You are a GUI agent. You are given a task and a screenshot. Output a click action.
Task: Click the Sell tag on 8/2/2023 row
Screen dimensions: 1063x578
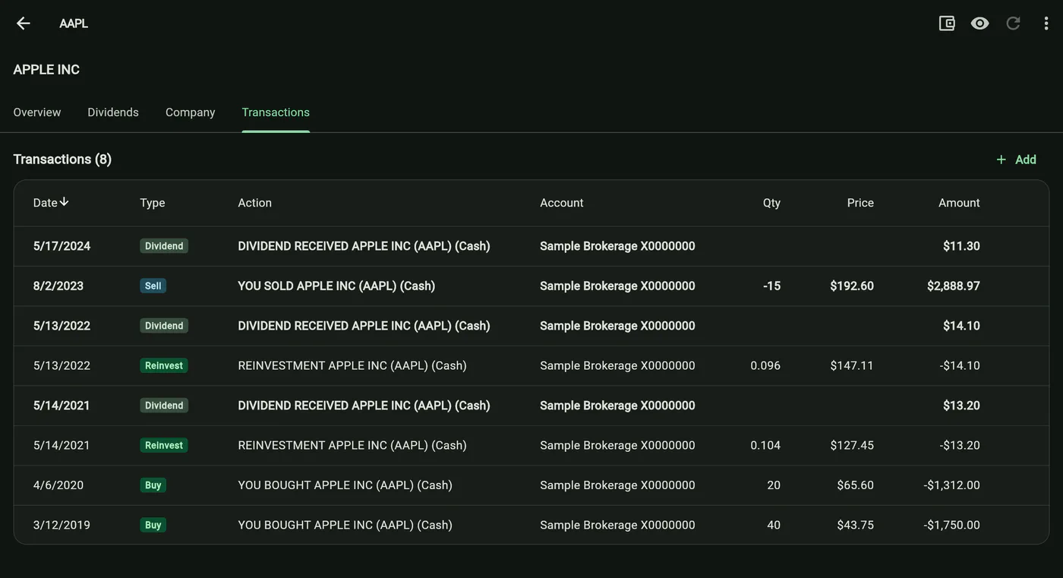point(153,286)
